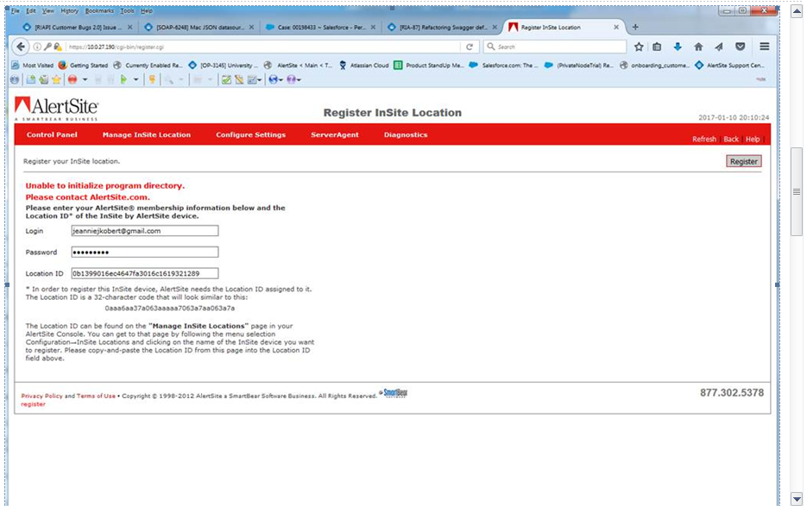Open the Atlassian Cloud bookmark
The image size is (807, 511).
click(363, 65)
